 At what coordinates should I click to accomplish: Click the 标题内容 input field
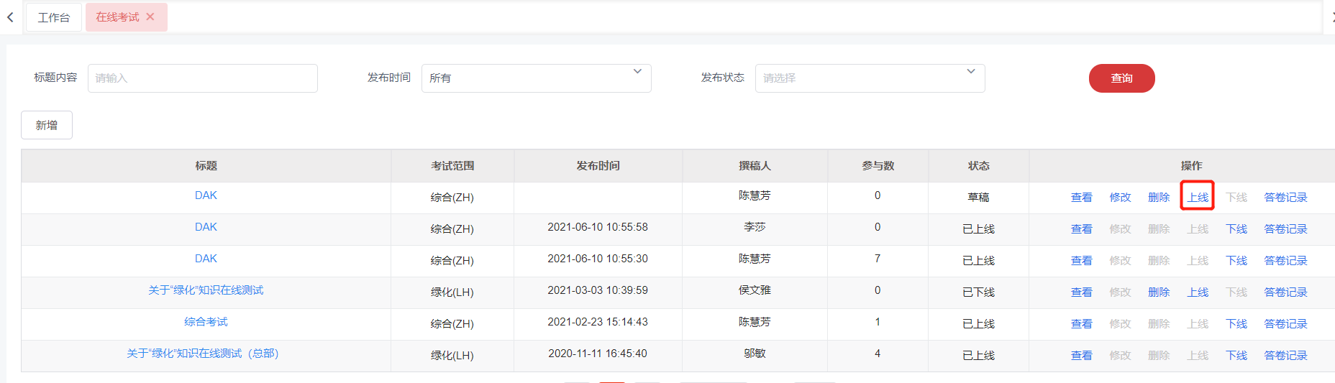pos(202,78)
